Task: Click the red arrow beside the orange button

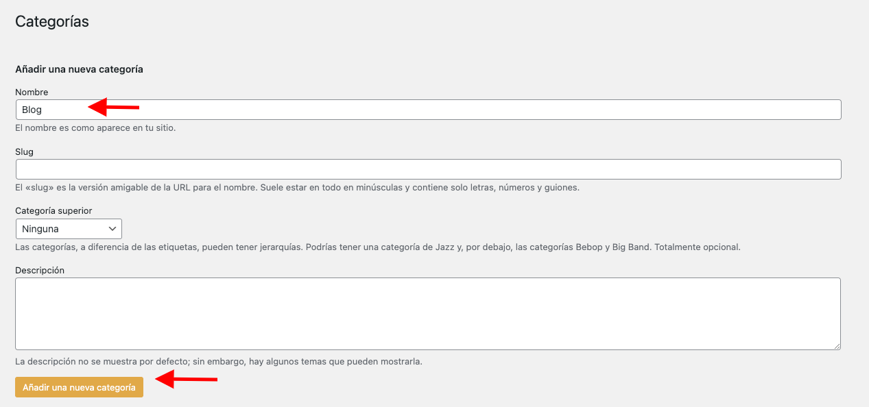Action: [x=187, y=379]
